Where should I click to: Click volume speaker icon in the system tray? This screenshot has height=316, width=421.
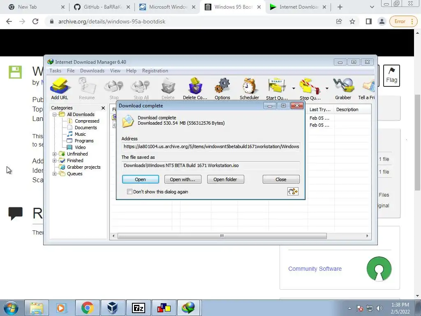point(379,308)
